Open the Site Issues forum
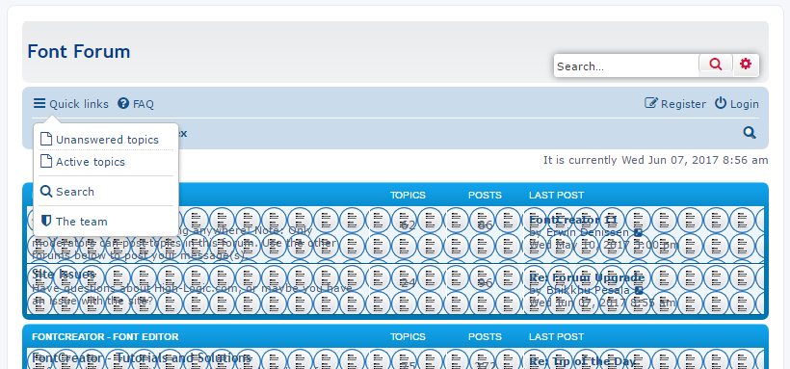 pos(64,275)
